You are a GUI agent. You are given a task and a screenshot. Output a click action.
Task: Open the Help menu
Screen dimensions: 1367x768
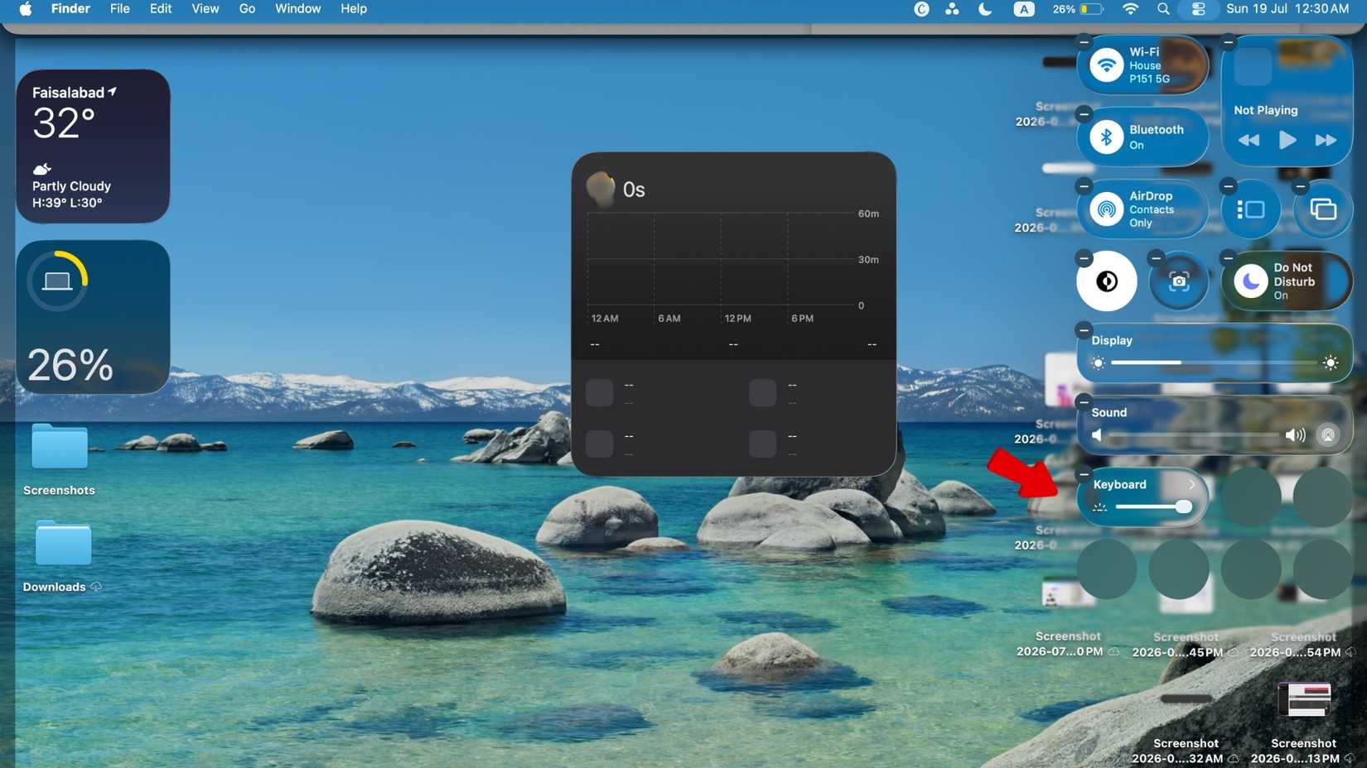click(354, 9)
